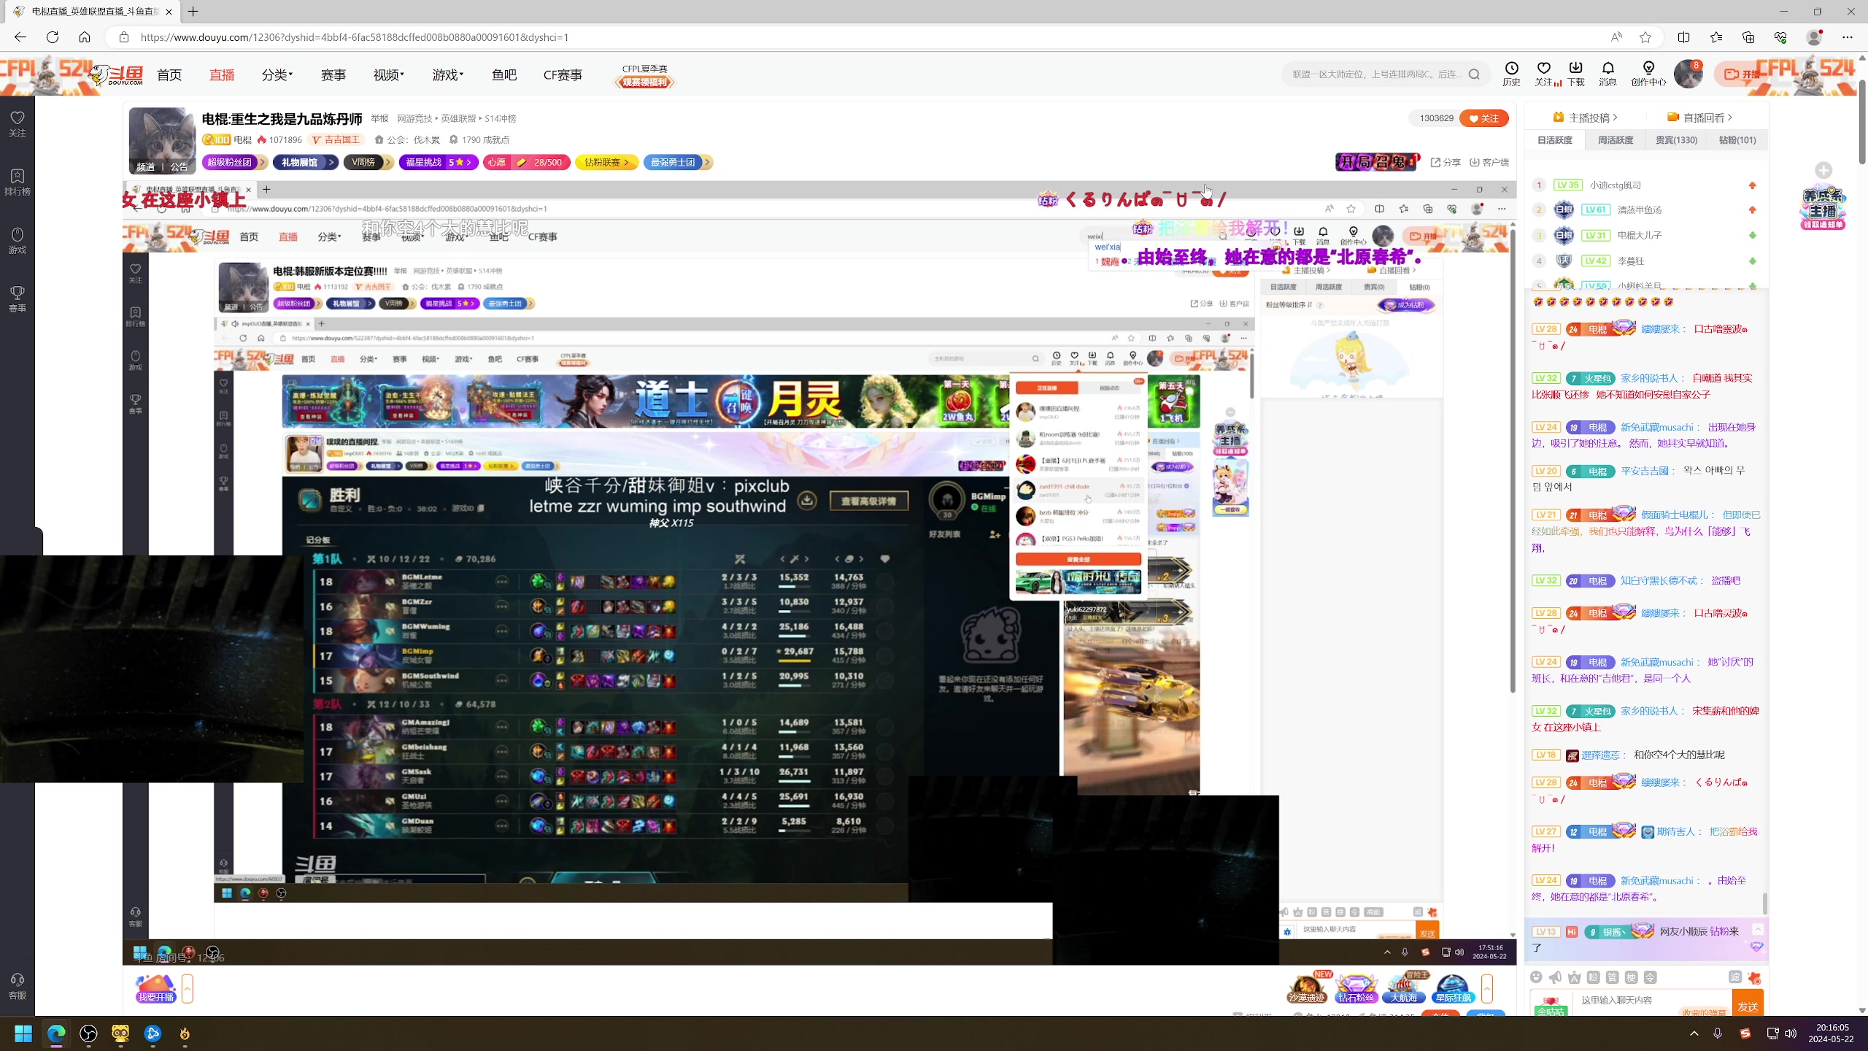1868x1051 pixels.
Task: Click the 星际狂飙 icon below player
Action: (1453, 988)
